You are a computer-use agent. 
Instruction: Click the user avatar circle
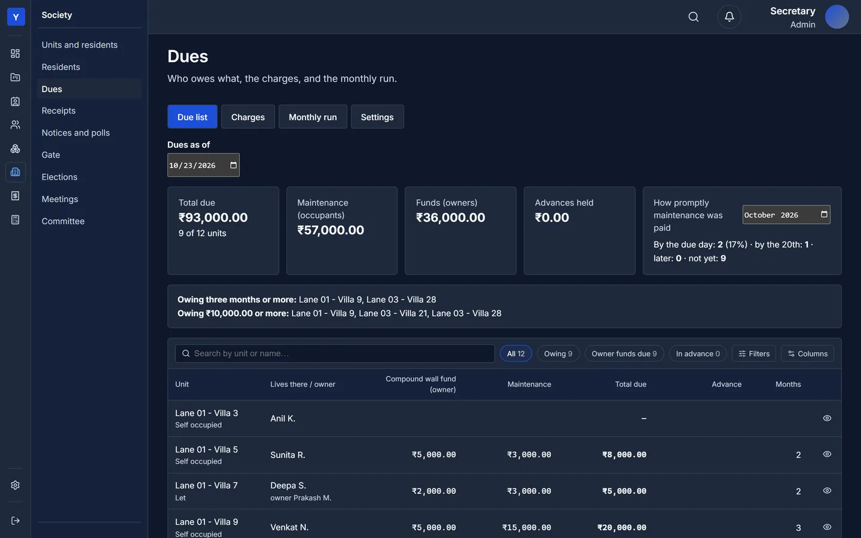point(837,17)
